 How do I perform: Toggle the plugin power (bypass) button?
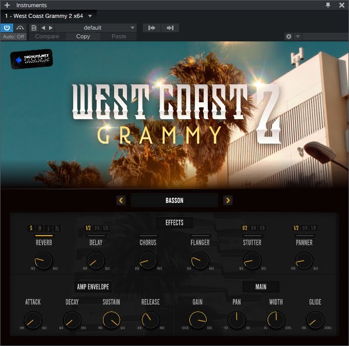(7, 28)
